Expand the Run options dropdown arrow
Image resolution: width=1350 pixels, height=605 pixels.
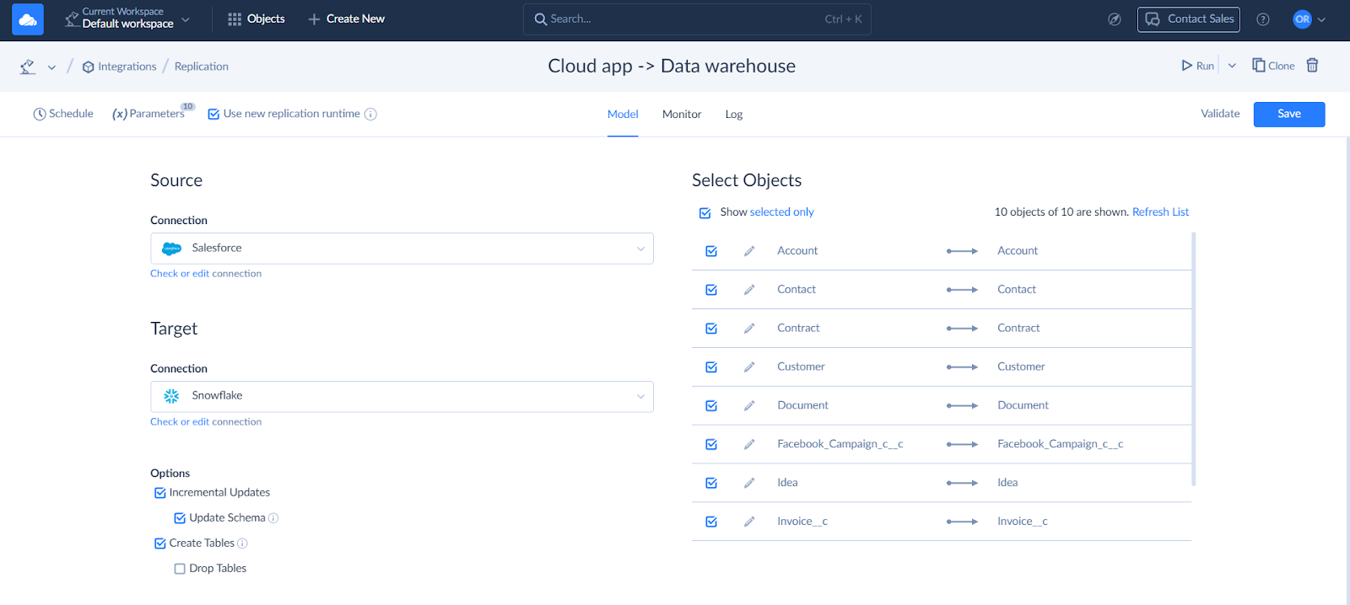1232,66
